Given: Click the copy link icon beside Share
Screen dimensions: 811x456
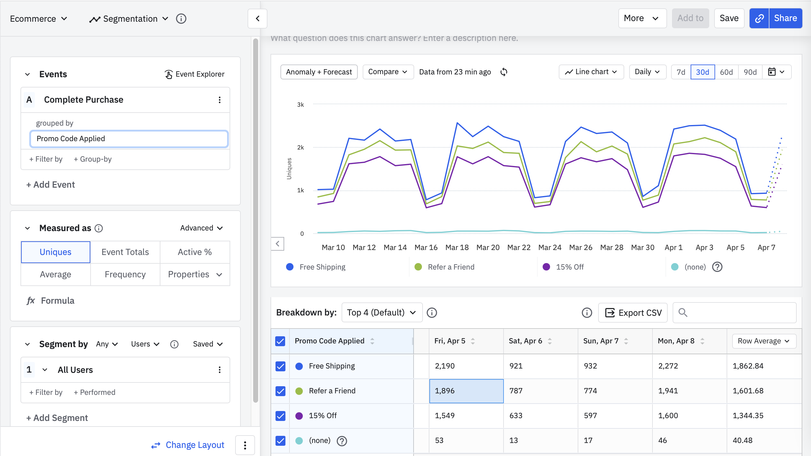Looking at the screenshot, I should click(x=759, y=18).
